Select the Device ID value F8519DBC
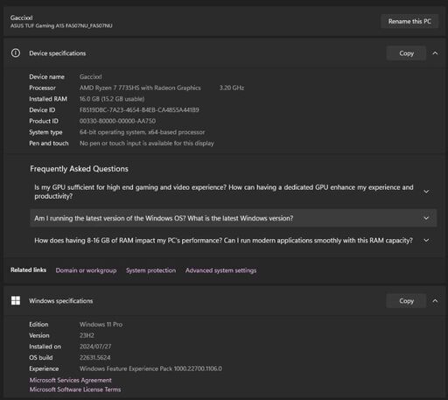This screenshot has width=448, height=400. tap(139, 110)
